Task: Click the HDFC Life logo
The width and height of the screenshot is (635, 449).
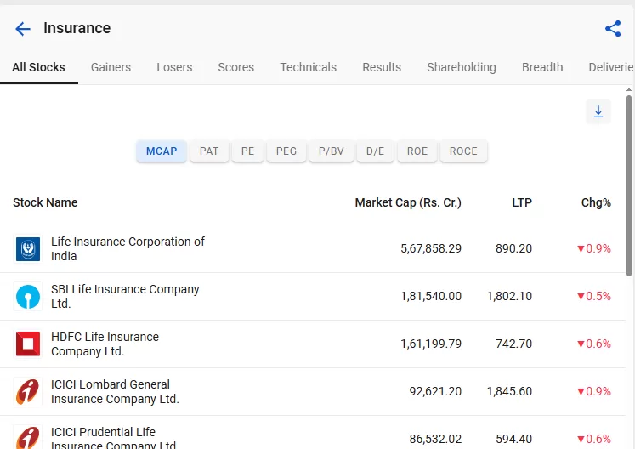Action: tap(28, 344)
